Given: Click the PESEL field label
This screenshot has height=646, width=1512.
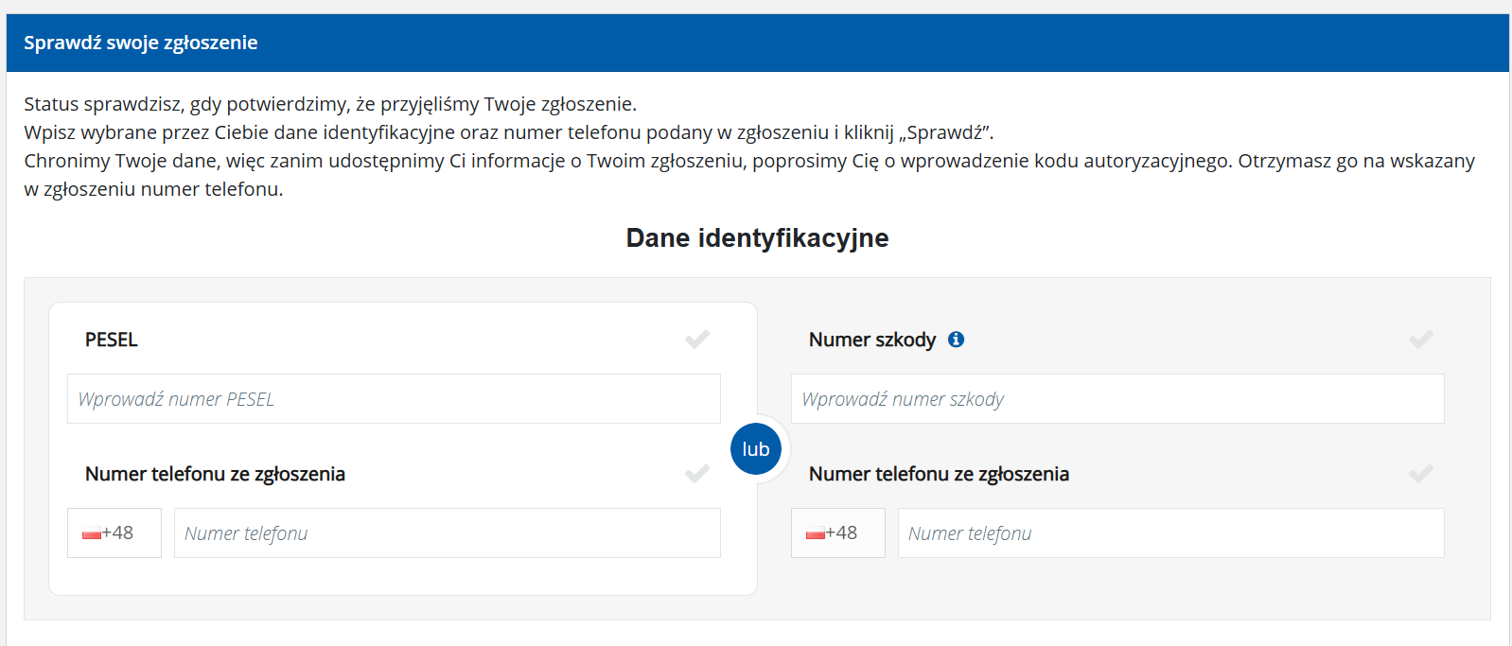Looking at the screenshot, I should click(x=111, y=340).
